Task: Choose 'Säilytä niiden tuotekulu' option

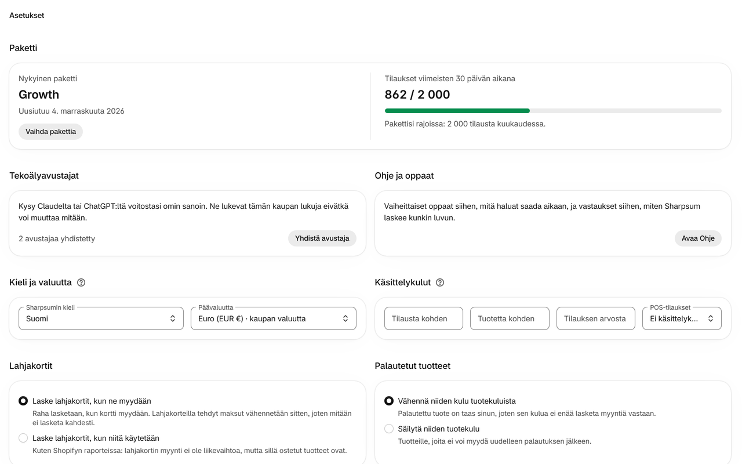Action: pos(388,429)
